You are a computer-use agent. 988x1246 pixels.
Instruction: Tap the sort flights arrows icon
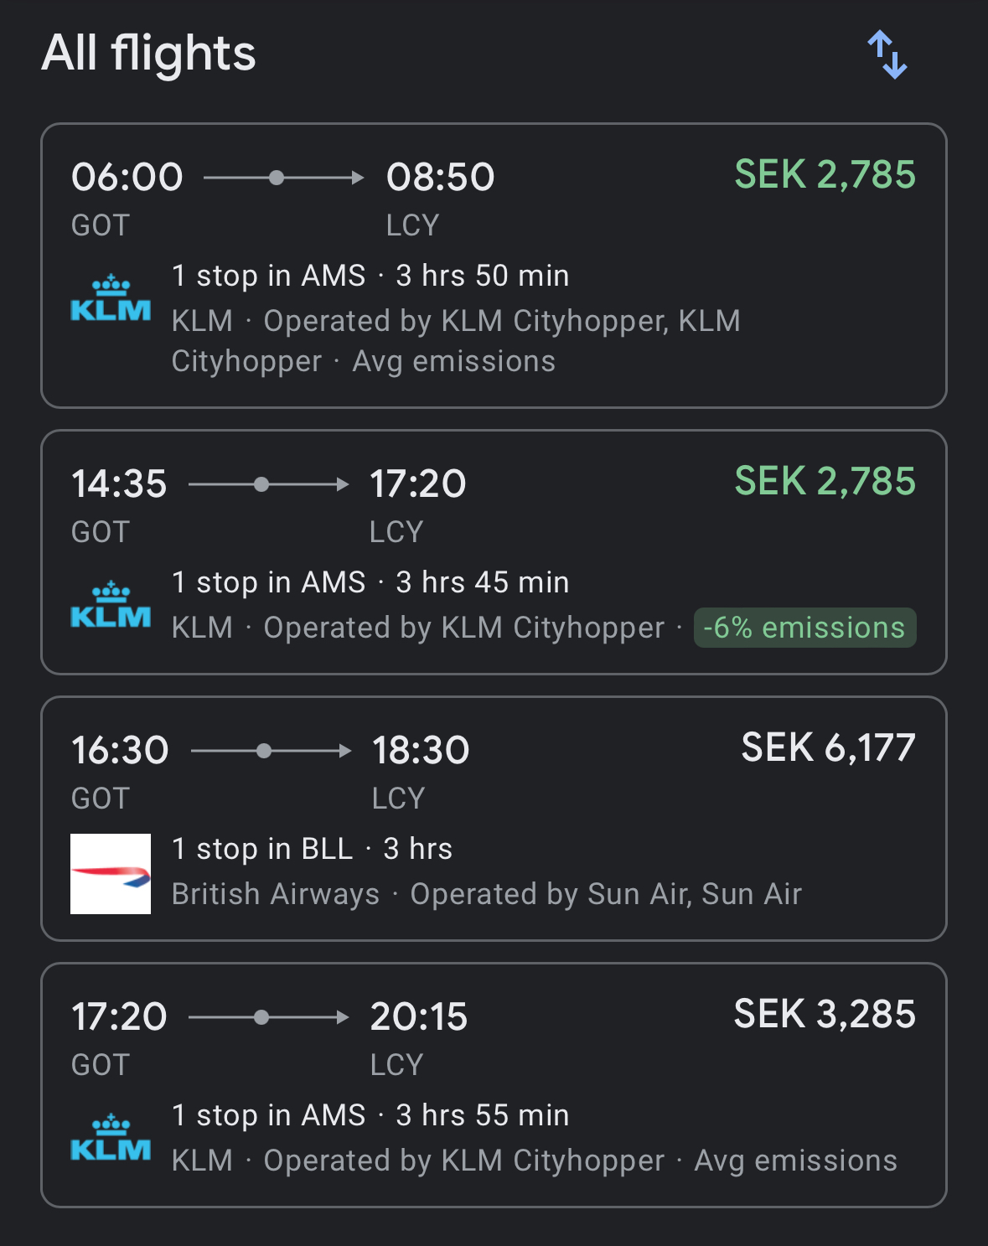(887, 55)
